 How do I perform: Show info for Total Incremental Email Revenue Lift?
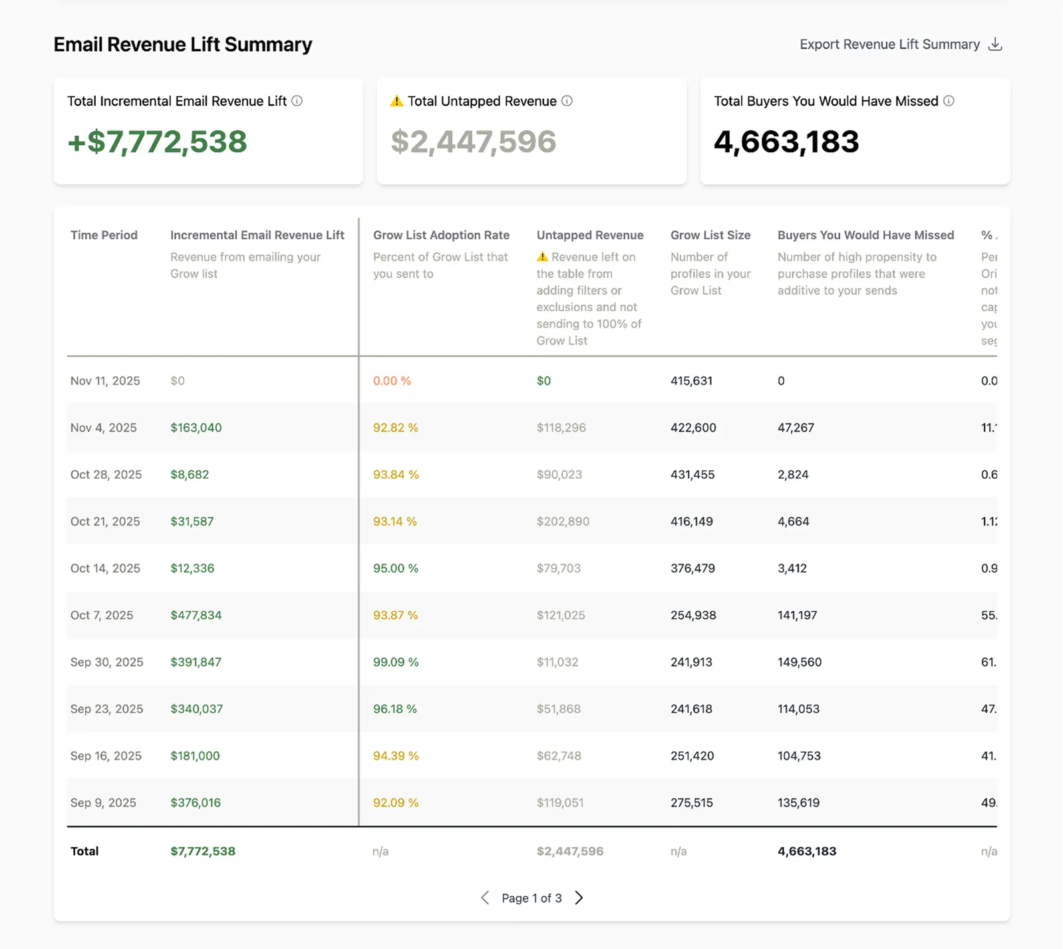297,101
